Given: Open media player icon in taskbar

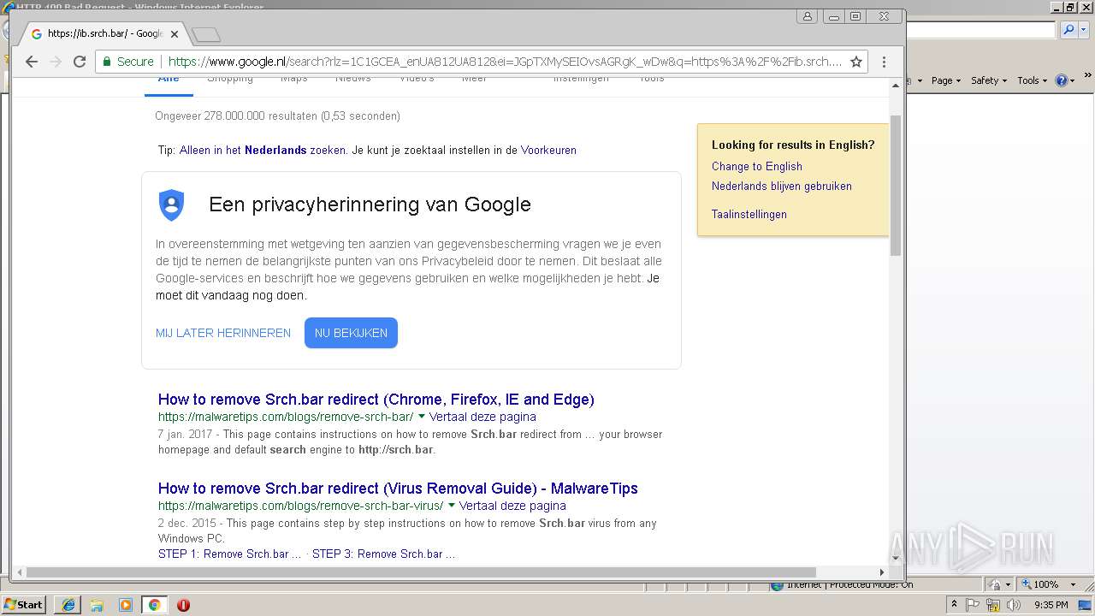Looking at the screenshot, I should tap(125, 605).
